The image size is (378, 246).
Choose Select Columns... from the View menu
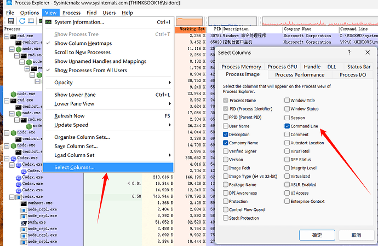click(x=108, y=167)
